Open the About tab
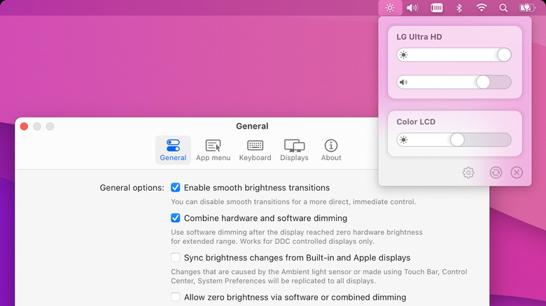The image size is (546, 306). 331,150
